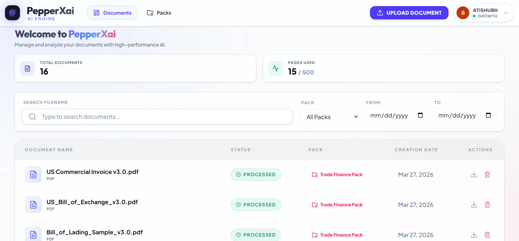Open the Documents tab
The height and width of the screenshot is (241, 519).
[x=112, y=13]
